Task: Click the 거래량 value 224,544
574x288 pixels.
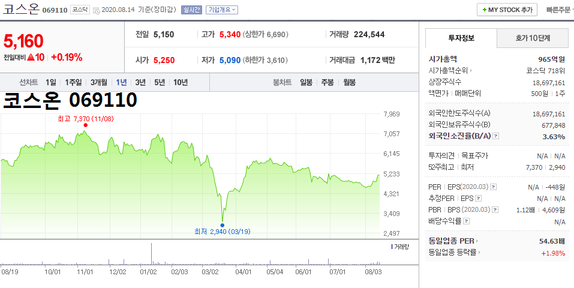Action: (369, 34)
